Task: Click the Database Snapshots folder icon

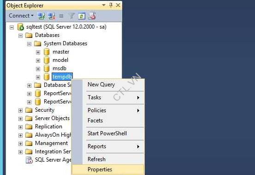Action: point(38,85)
